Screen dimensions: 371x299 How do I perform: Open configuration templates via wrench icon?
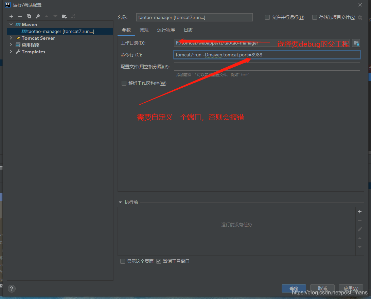(37, 16)
